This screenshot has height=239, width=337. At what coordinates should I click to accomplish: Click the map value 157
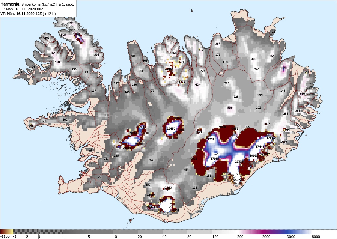[x=148, y=185]
